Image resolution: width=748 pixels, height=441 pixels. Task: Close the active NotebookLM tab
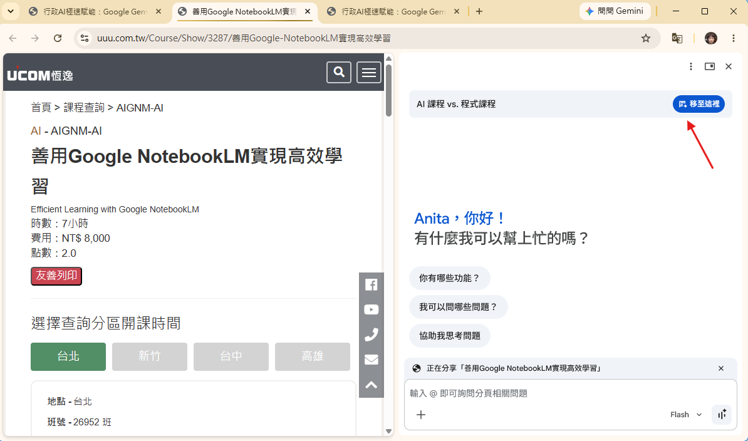(308, 11)
